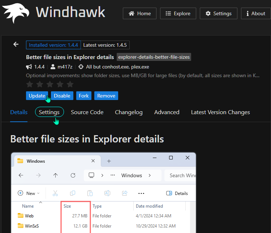Click the megaphone version icon
Screen dimensions: 271x233
[x=29, y=67]
